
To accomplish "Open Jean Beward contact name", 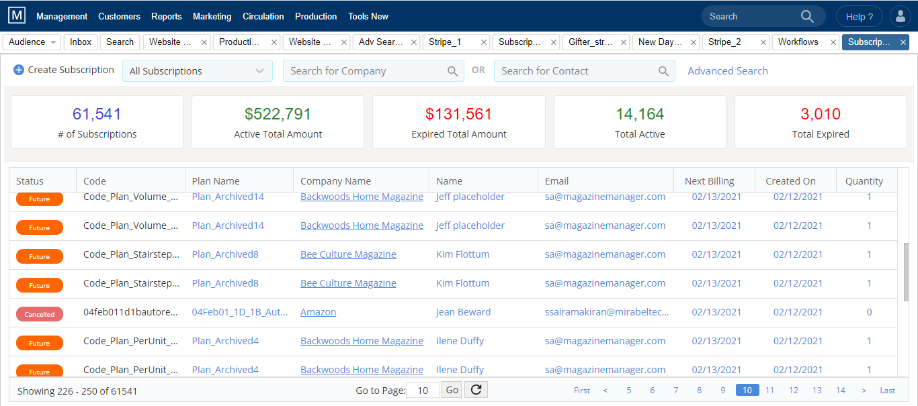I will (463, 312).
